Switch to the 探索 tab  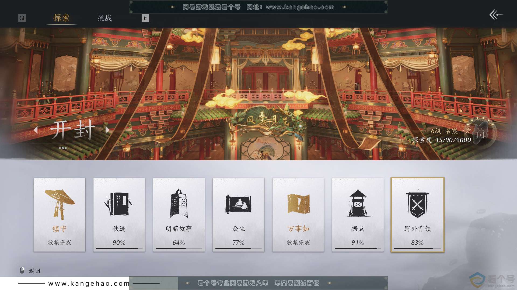point(61,18)
